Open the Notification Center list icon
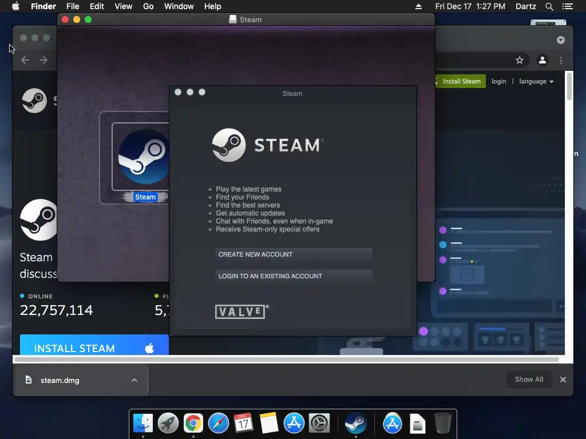The height and width of the screenshot is (439, 586). coord(567,6)
